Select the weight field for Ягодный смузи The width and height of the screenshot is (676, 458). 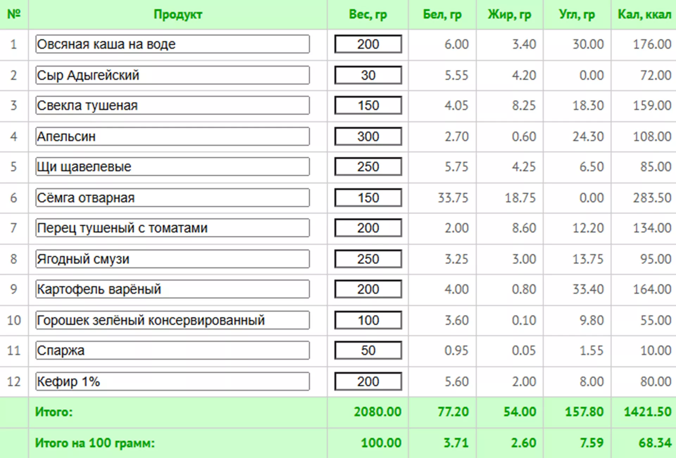(368, 259)
